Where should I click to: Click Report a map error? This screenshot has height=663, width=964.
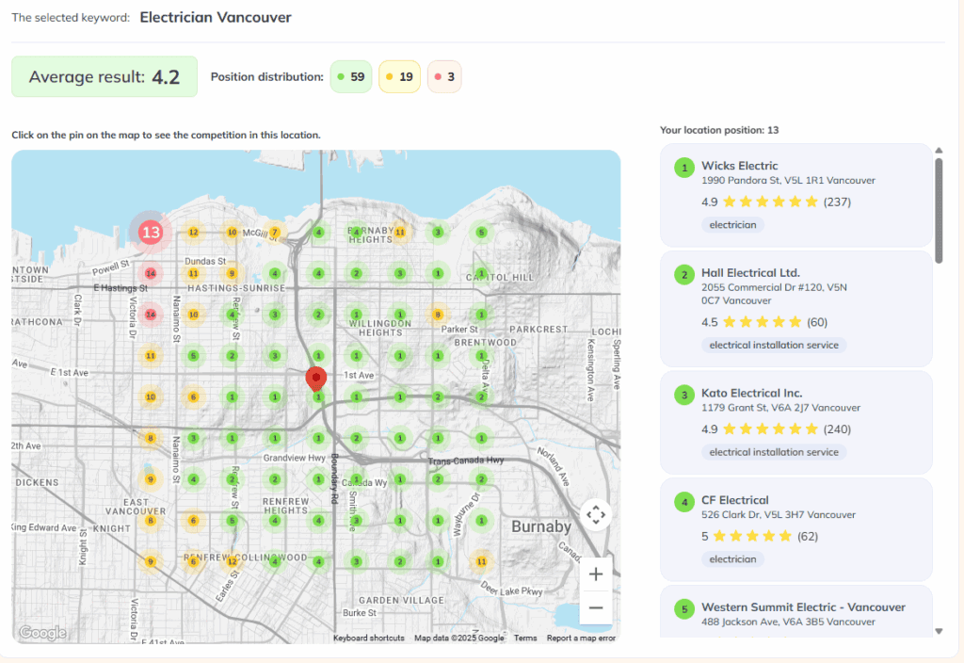coord(581,639)
